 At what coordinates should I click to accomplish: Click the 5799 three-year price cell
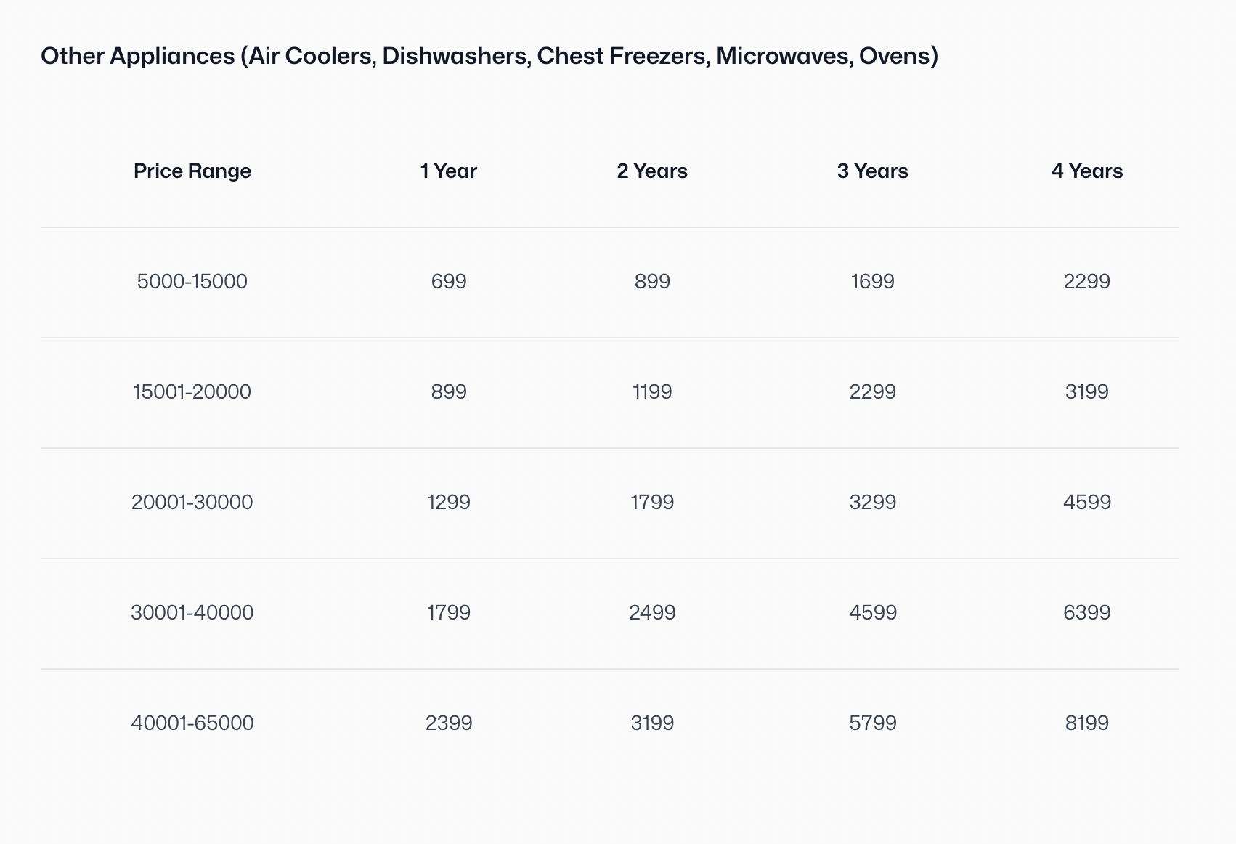coord(872,723)
